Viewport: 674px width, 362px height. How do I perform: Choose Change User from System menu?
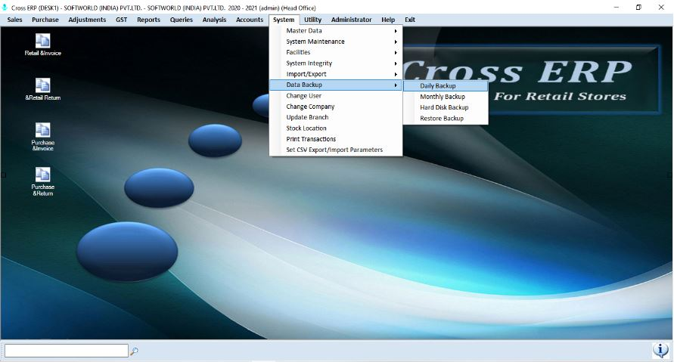point(336,96)
